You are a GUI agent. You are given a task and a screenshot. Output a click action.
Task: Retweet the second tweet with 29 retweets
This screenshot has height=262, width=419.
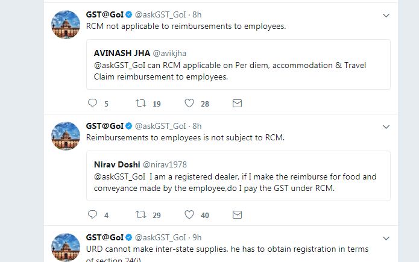(141, 214)
